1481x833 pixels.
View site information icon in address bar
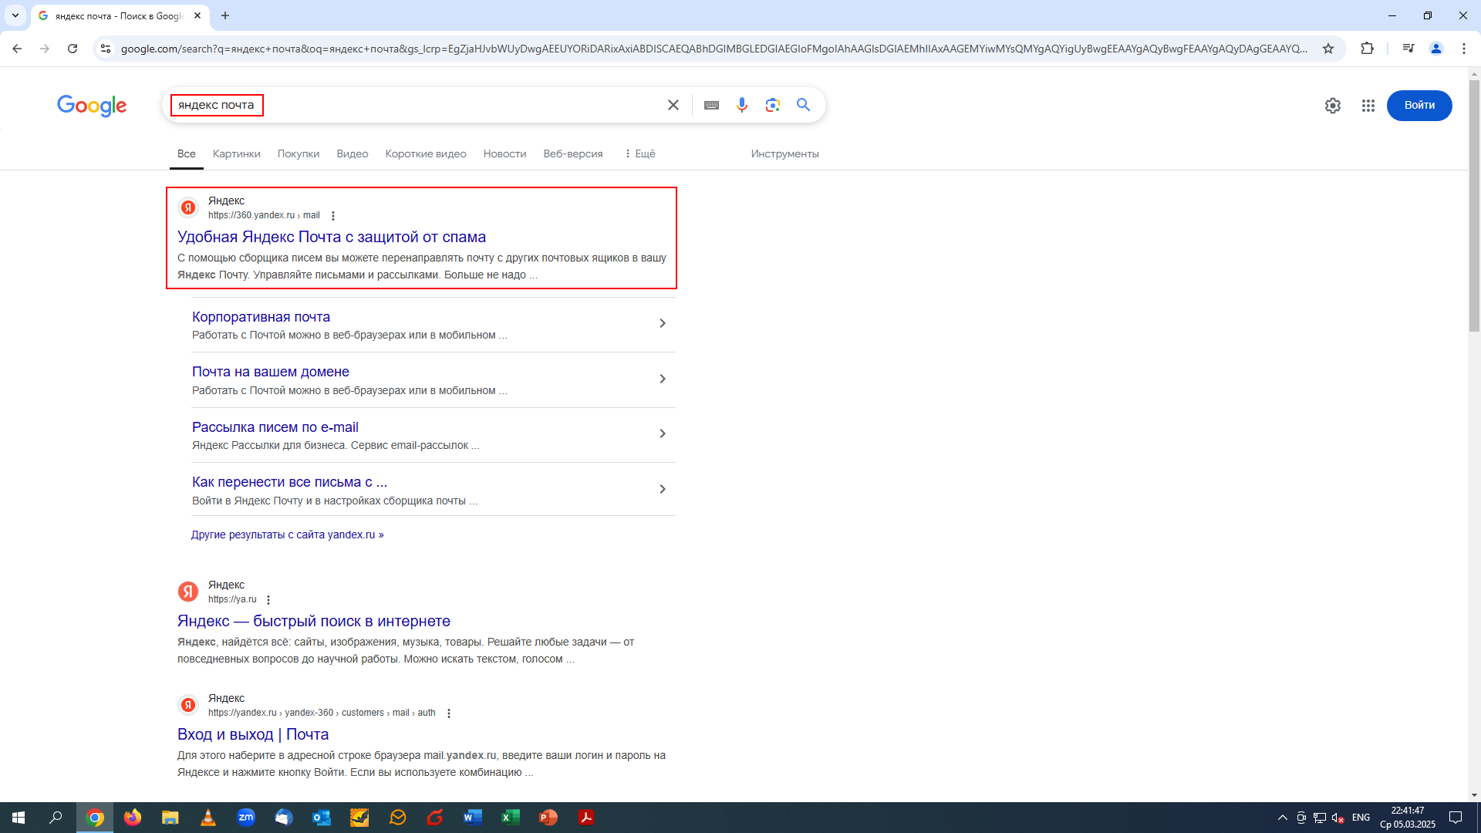106,49
